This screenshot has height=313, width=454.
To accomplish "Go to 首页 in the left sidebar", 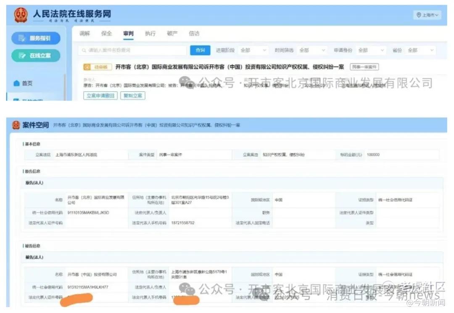I will [x=23, y=83].
